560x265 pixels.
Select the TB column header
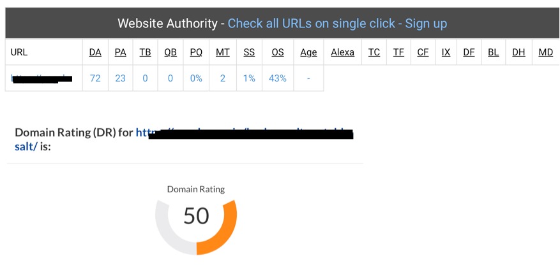[145, 52]
